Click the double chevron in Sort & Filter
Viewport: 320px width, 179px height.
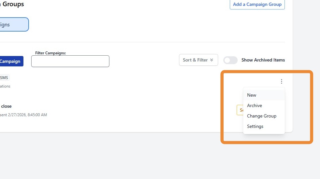pyautogui.click(x=212, y=60)
